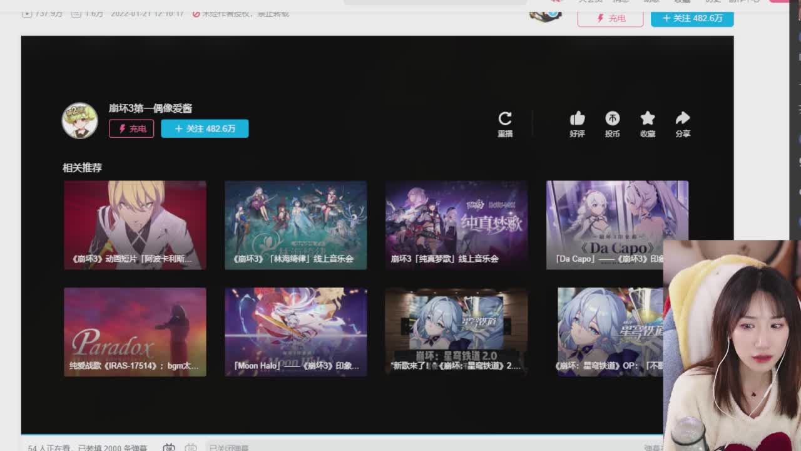
Task: Open 《崩坏3》动画短片「阿波卡利斯 recommended video
Action: pyautogui.click(x=135, y=225)
